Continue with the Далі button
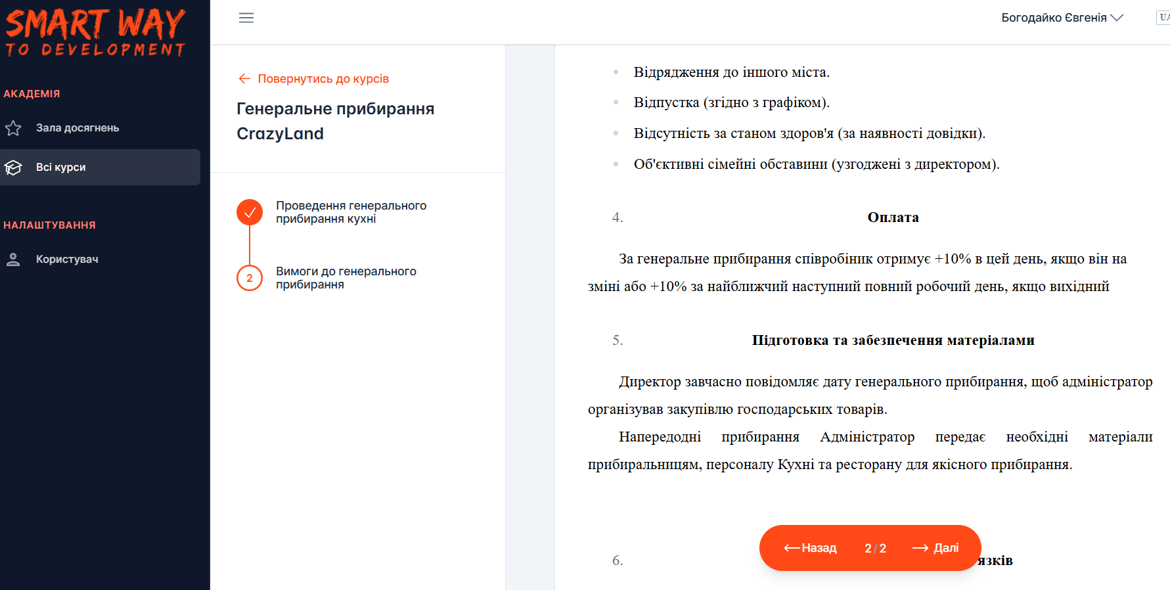Screen dimensions: 1170x590 [935, 548]
